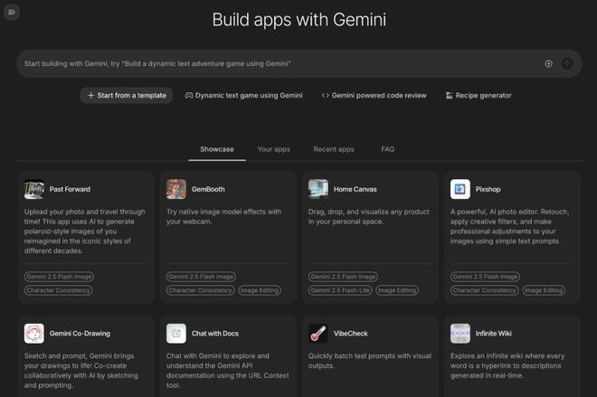This screenshot has width=597, height=397.
Task: Click Character Consistency tag on Past Forward
Action: click(58, 290)
